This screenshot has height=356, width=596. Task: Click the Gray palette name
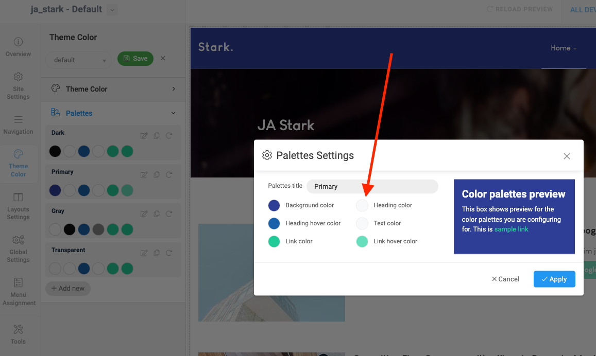(x=58, y=211)
